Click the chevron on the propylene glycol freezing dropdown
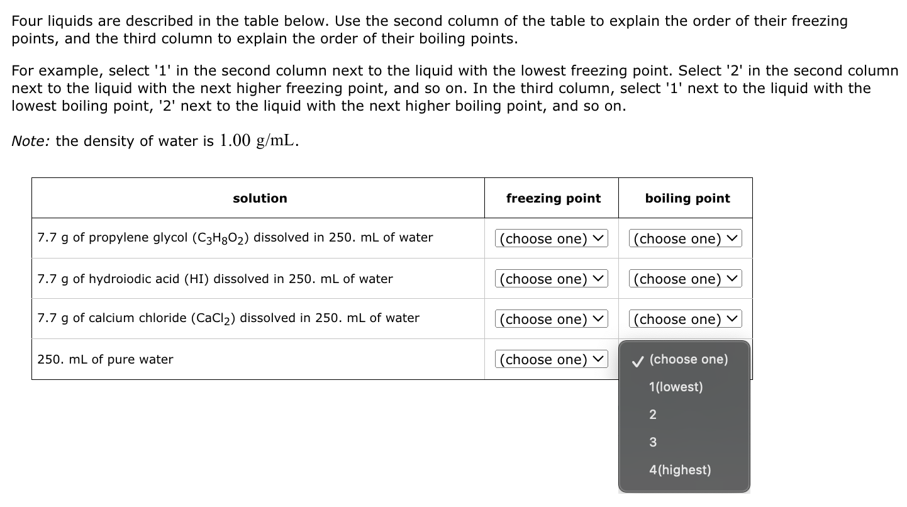This screenshot has width=907, height=507. [599, 238]
